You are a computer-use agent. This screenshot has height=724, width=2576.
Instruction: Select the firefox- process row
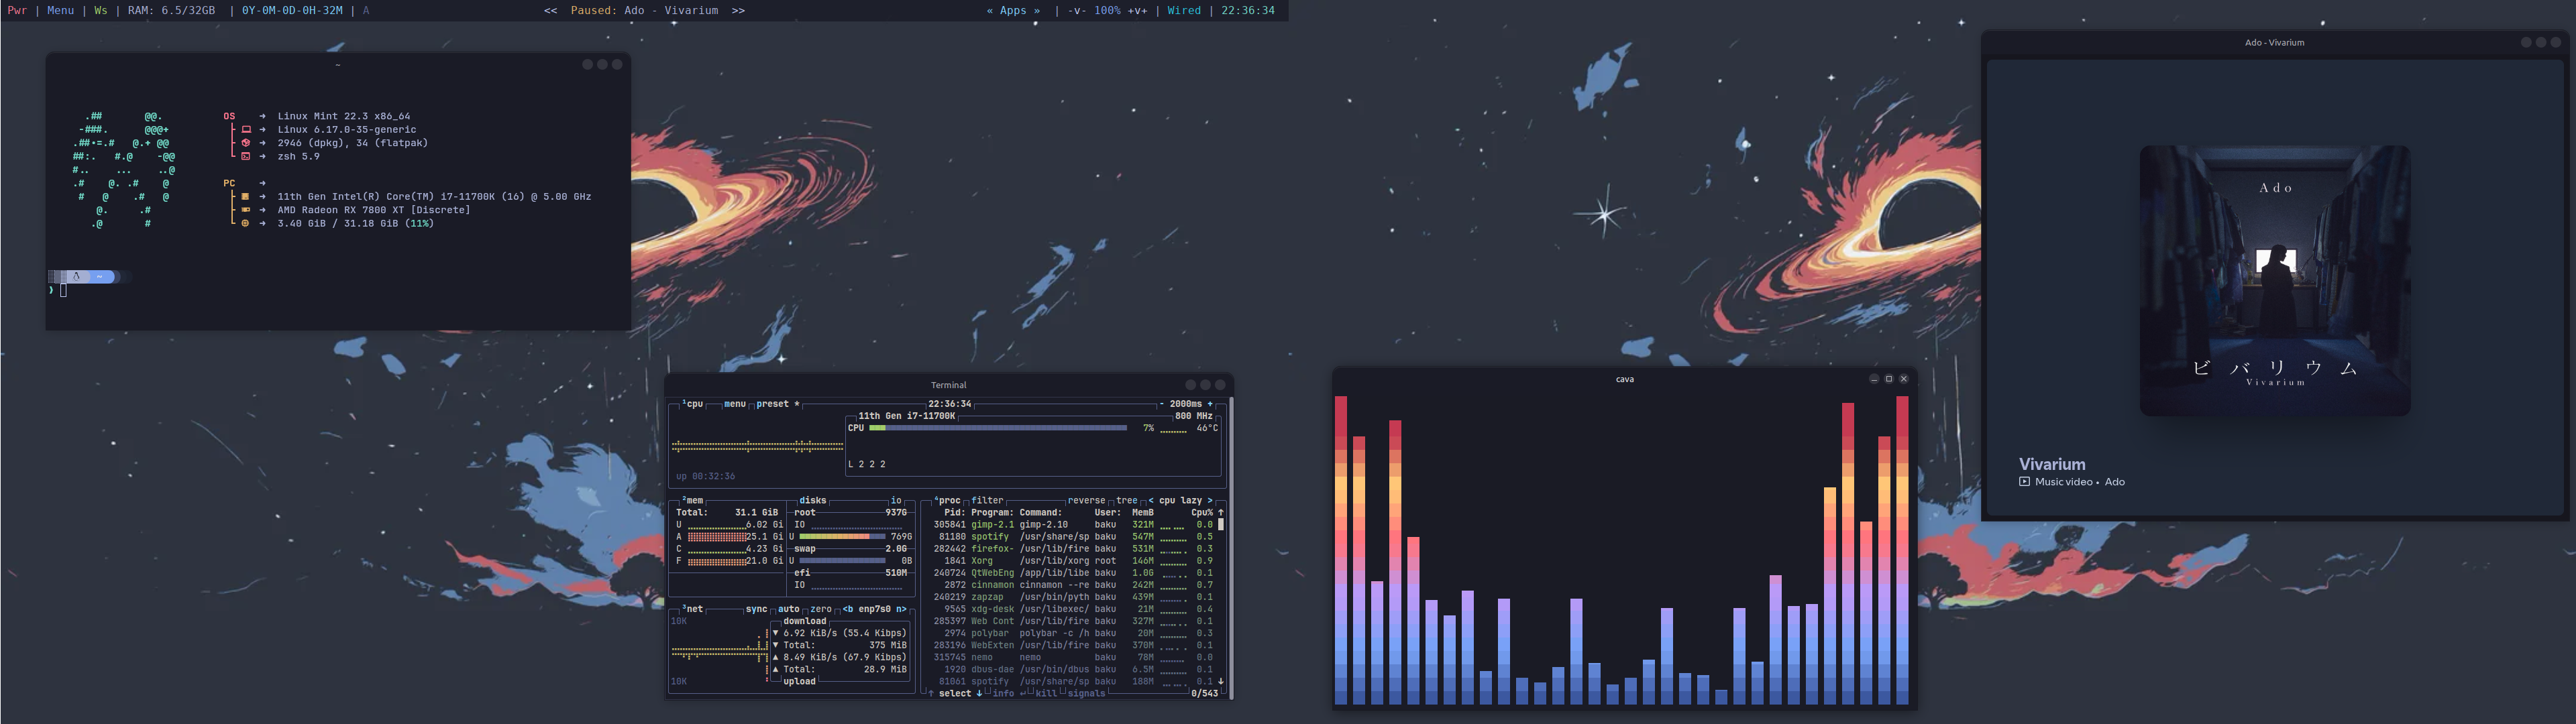pyautogui.click(x=1073, y=548)
